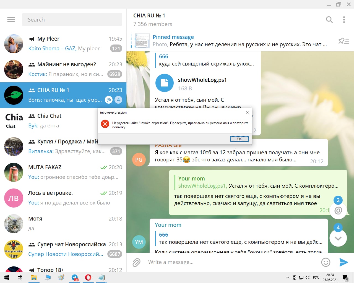Open Мотя conversation
The width and height of the screenshot is (354, 283).
[x=63, y=224]
